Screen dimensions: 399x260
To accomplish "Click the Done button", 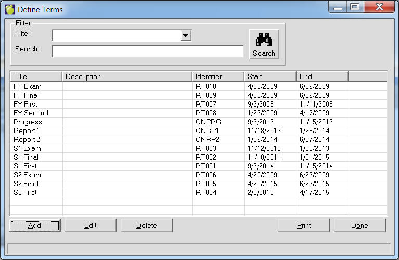I will tap(359, 225).
